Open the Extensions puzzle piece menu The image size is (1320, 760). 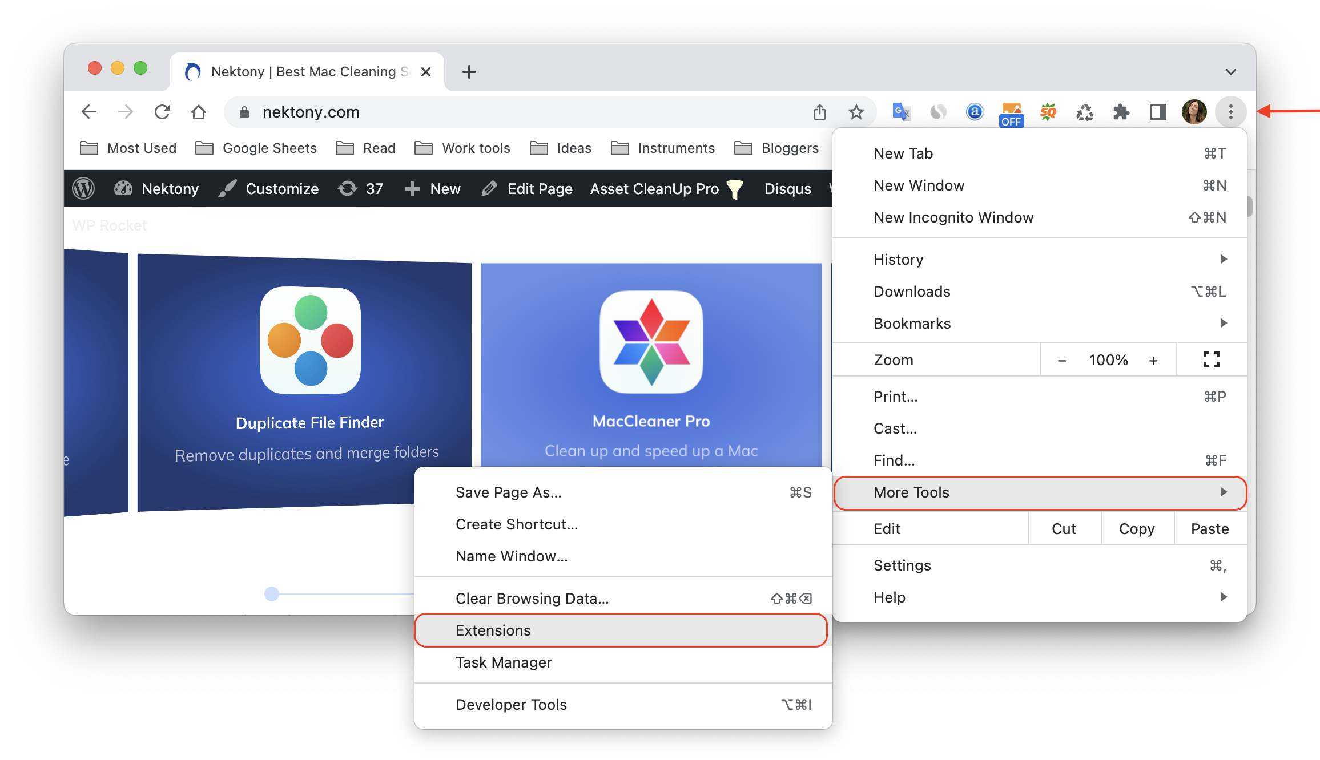1121,112
